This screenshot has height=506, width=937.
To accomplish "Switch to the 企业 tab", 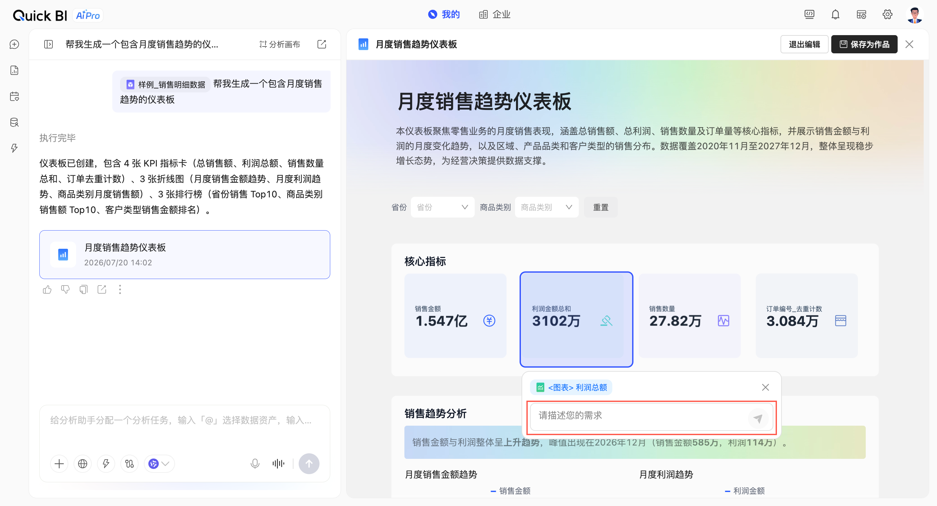I will point(495,15).
